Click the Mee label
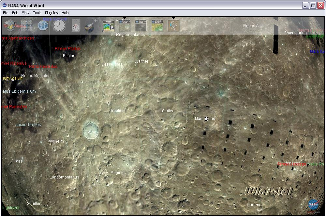 19,161
